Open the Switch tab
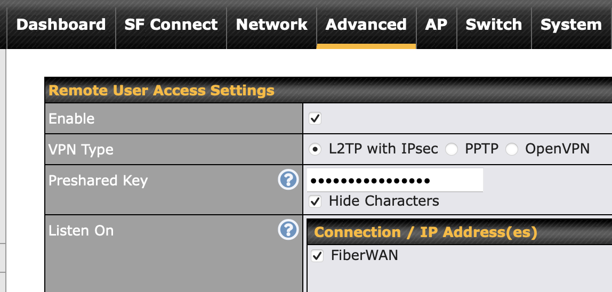This screenshot has width=612, height=292. pos(494,25)
